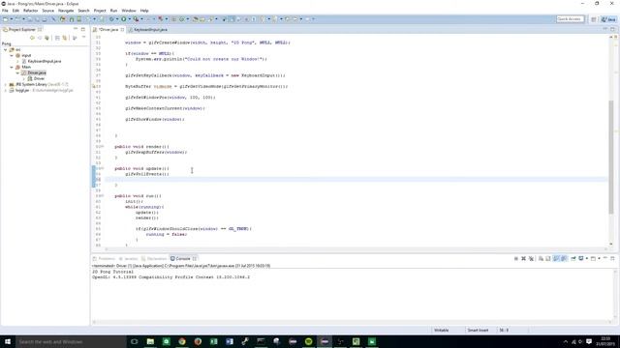Switch to the Declaration tab
The image size is (620, 348).
click(x=154, y=259)
